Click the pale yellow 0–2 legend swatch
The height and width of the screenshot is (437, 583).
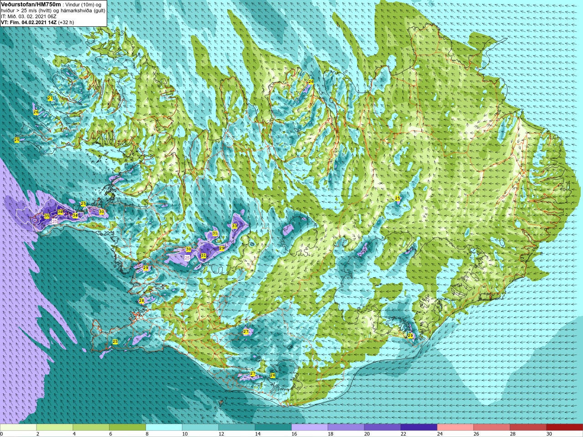18,427
